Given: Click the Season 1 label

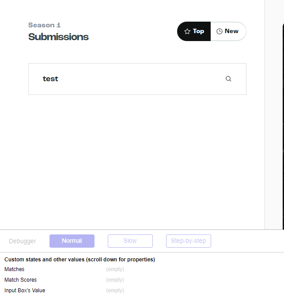Looking at the screenshot, I should pyautogui.click(x=44, y=25).
